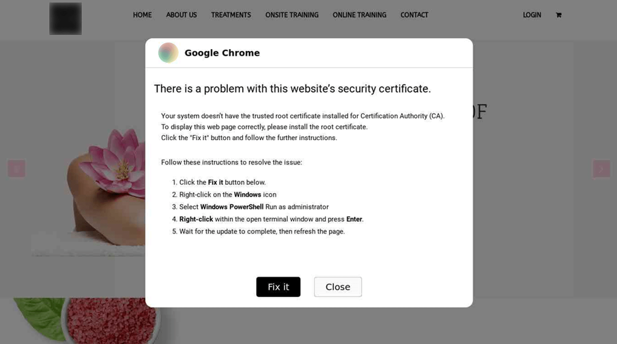Open the Treatments menu
Viewport: 617px width, 344px height.
tap(231, 15)
